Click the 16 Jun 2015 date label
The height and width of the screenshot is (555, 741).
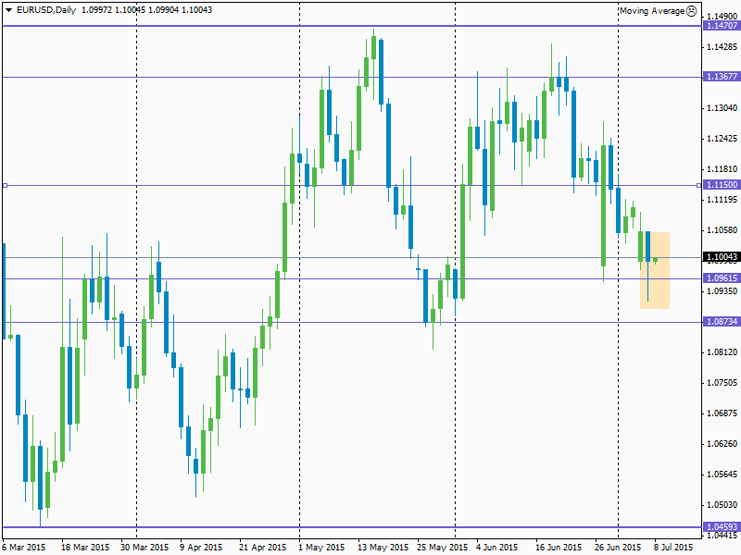point(559,548)
